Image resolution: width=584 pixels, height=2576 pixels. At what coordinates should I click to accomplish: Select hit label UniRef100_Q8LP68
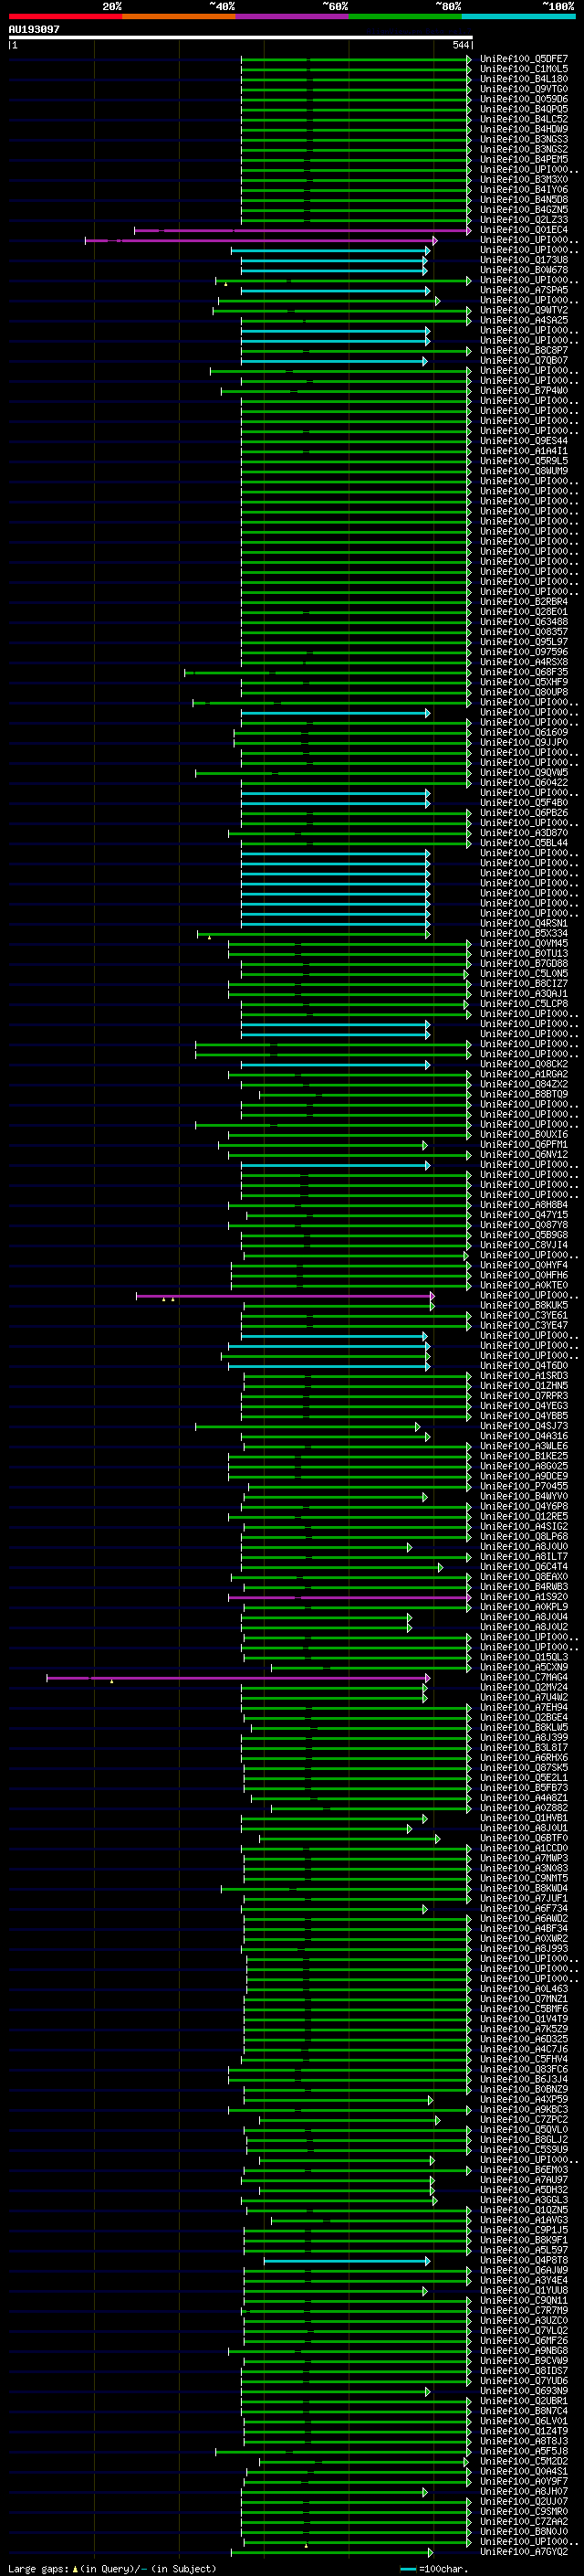(524, 1536)
